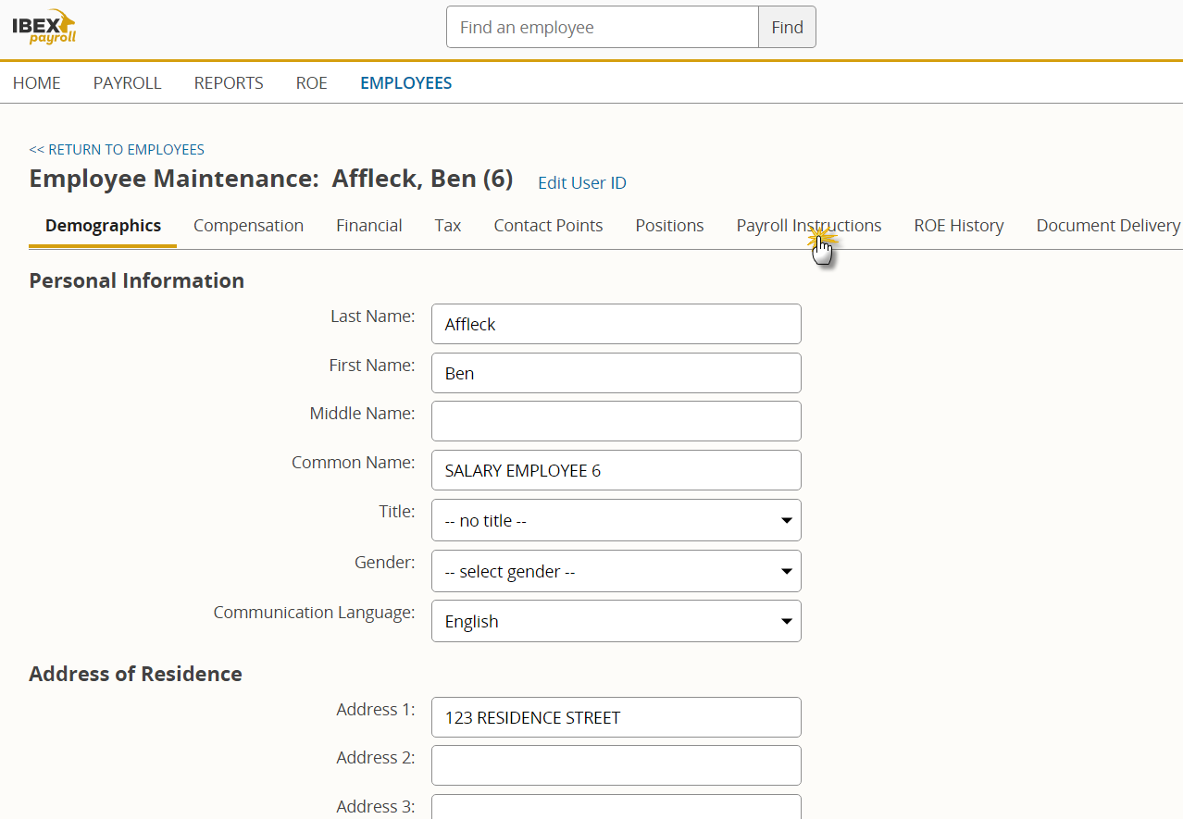Switch to the Positions tab
This screenshot has height=819, width=1183.
coord(669,225)
